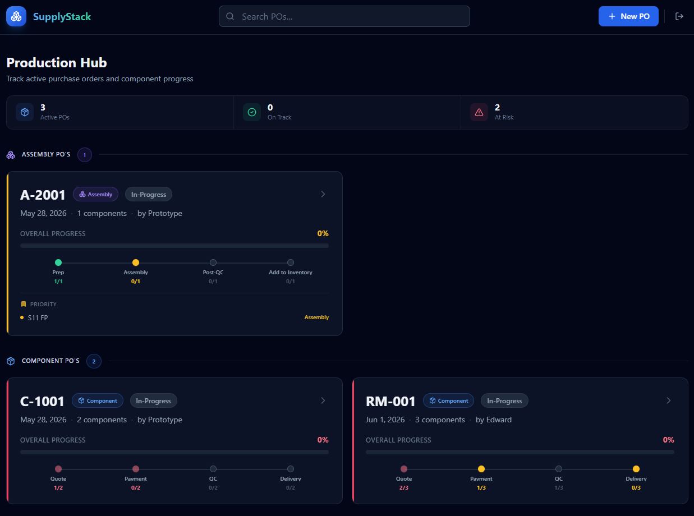Click the Quote stage dot in RM-001
The height and width of the screenshot is (516, 694).
404,469
